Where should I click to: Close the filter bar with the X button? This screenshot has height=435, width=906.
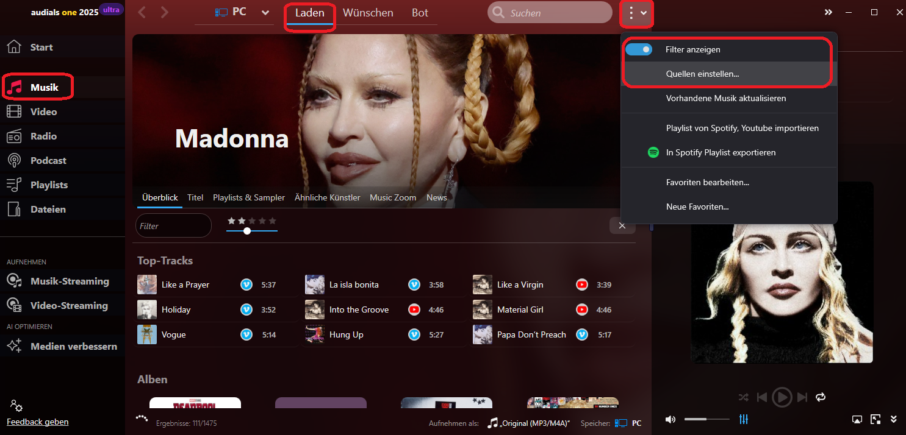coord(622,225)
